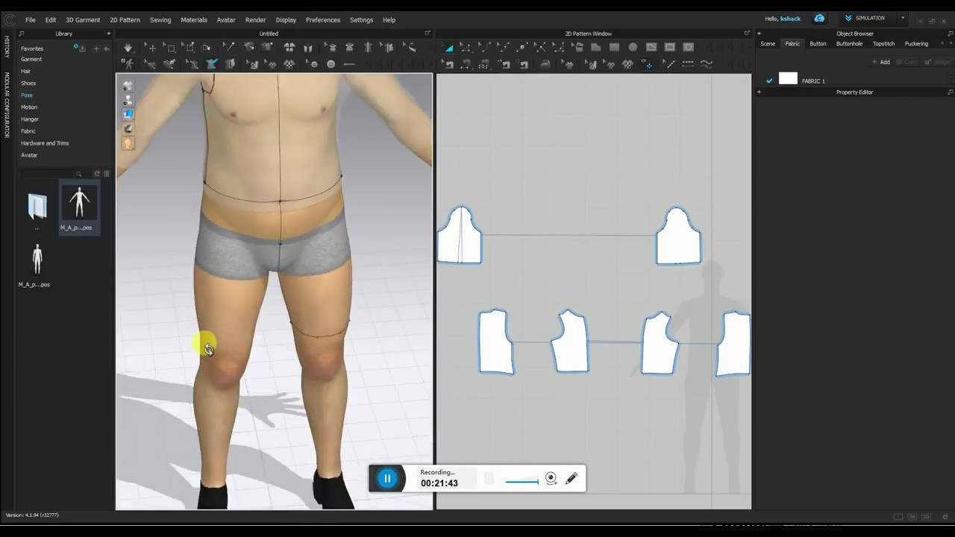Switch to the Topstitch tab
This screenshot has width=955, height=537.
coord(883,44)
